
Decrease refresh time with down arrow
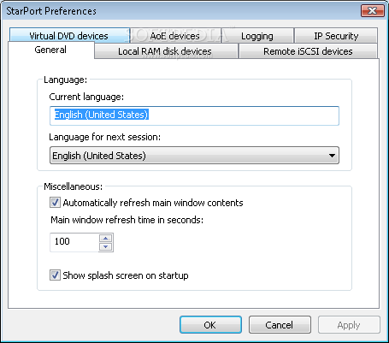tap(106, 247)
